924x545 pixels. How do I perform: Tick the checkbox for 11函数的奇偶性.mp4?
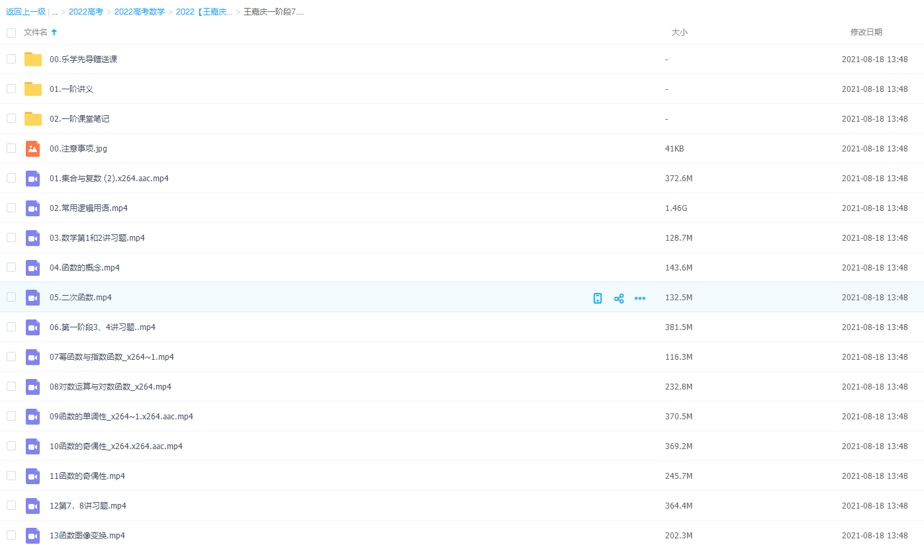click(11, 476)
